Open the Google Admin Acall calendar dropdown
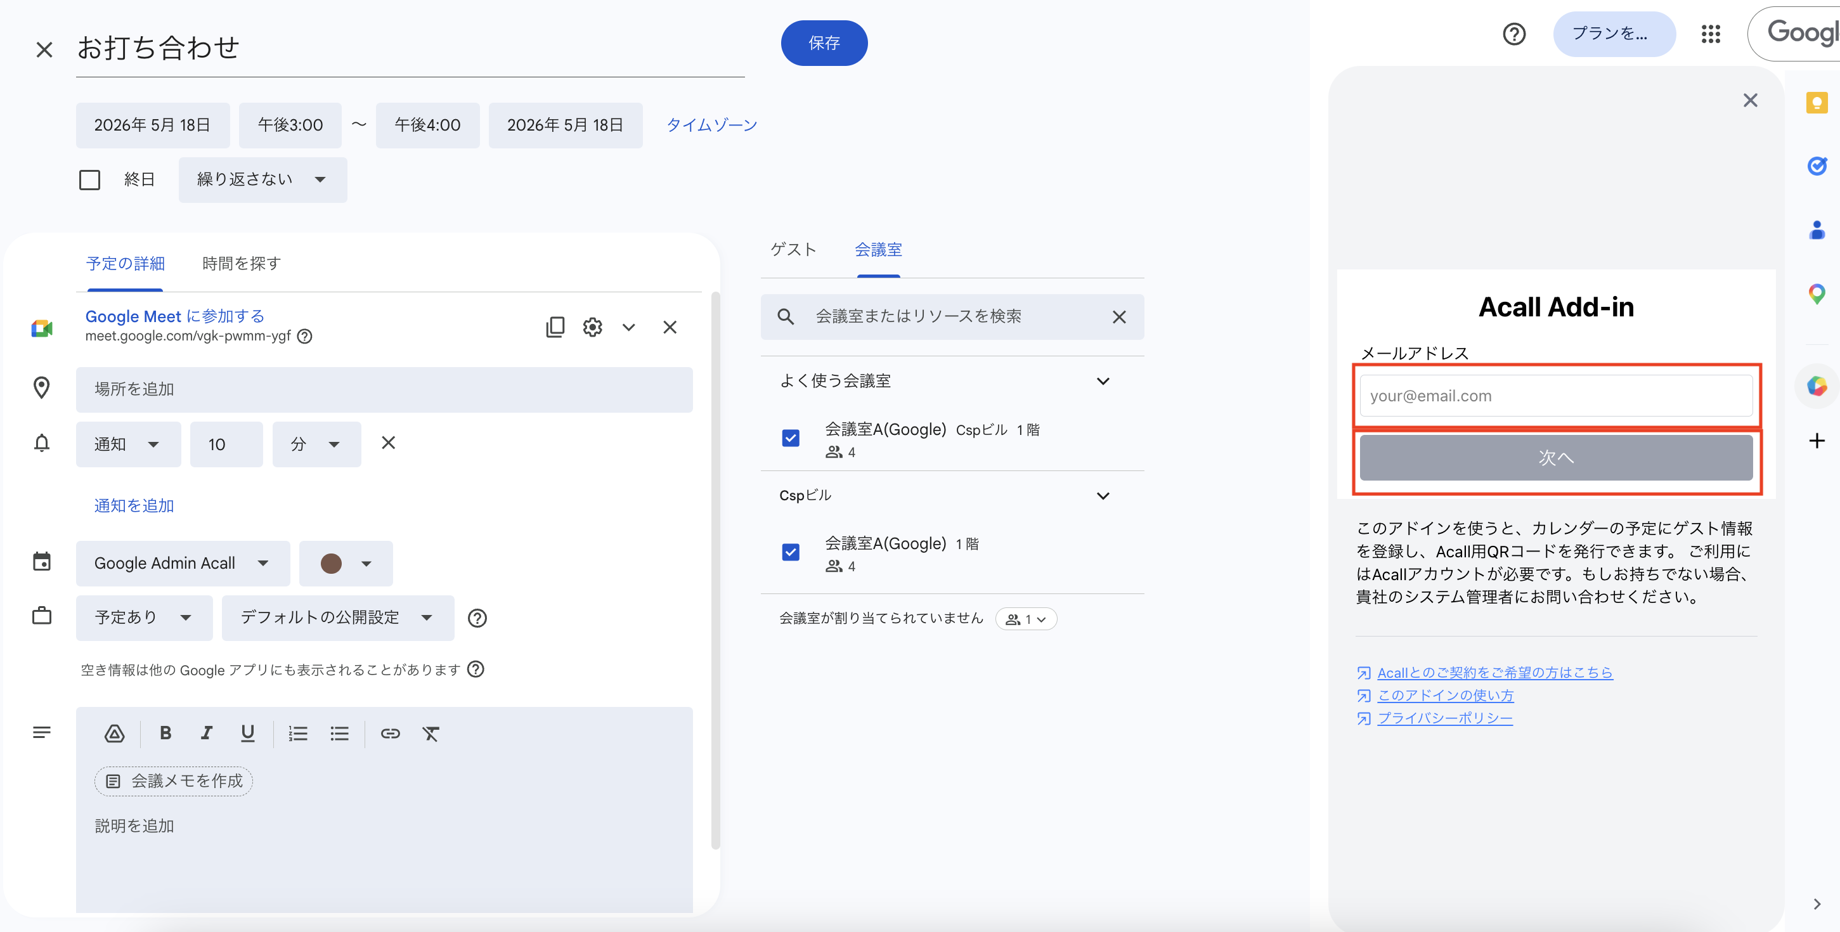The image size is (1840, 932). [x=183, y=564]
